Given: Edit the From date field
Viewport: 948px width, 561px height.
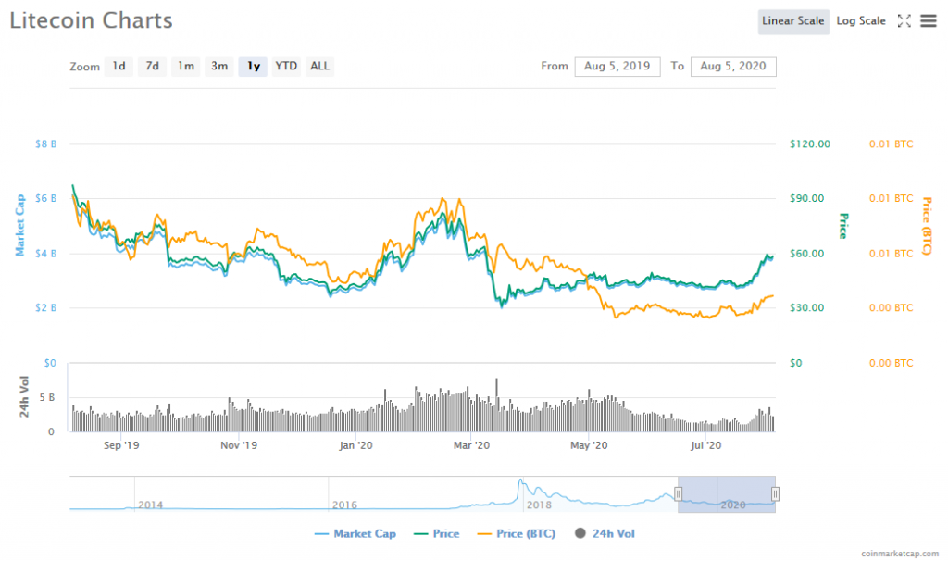Looking at the screenshot, I should [x=617, y=67].
